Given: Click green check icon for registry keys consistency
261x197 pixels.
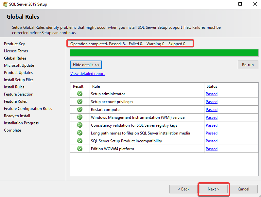Looking at the screenshot, I should click(80, 125).
